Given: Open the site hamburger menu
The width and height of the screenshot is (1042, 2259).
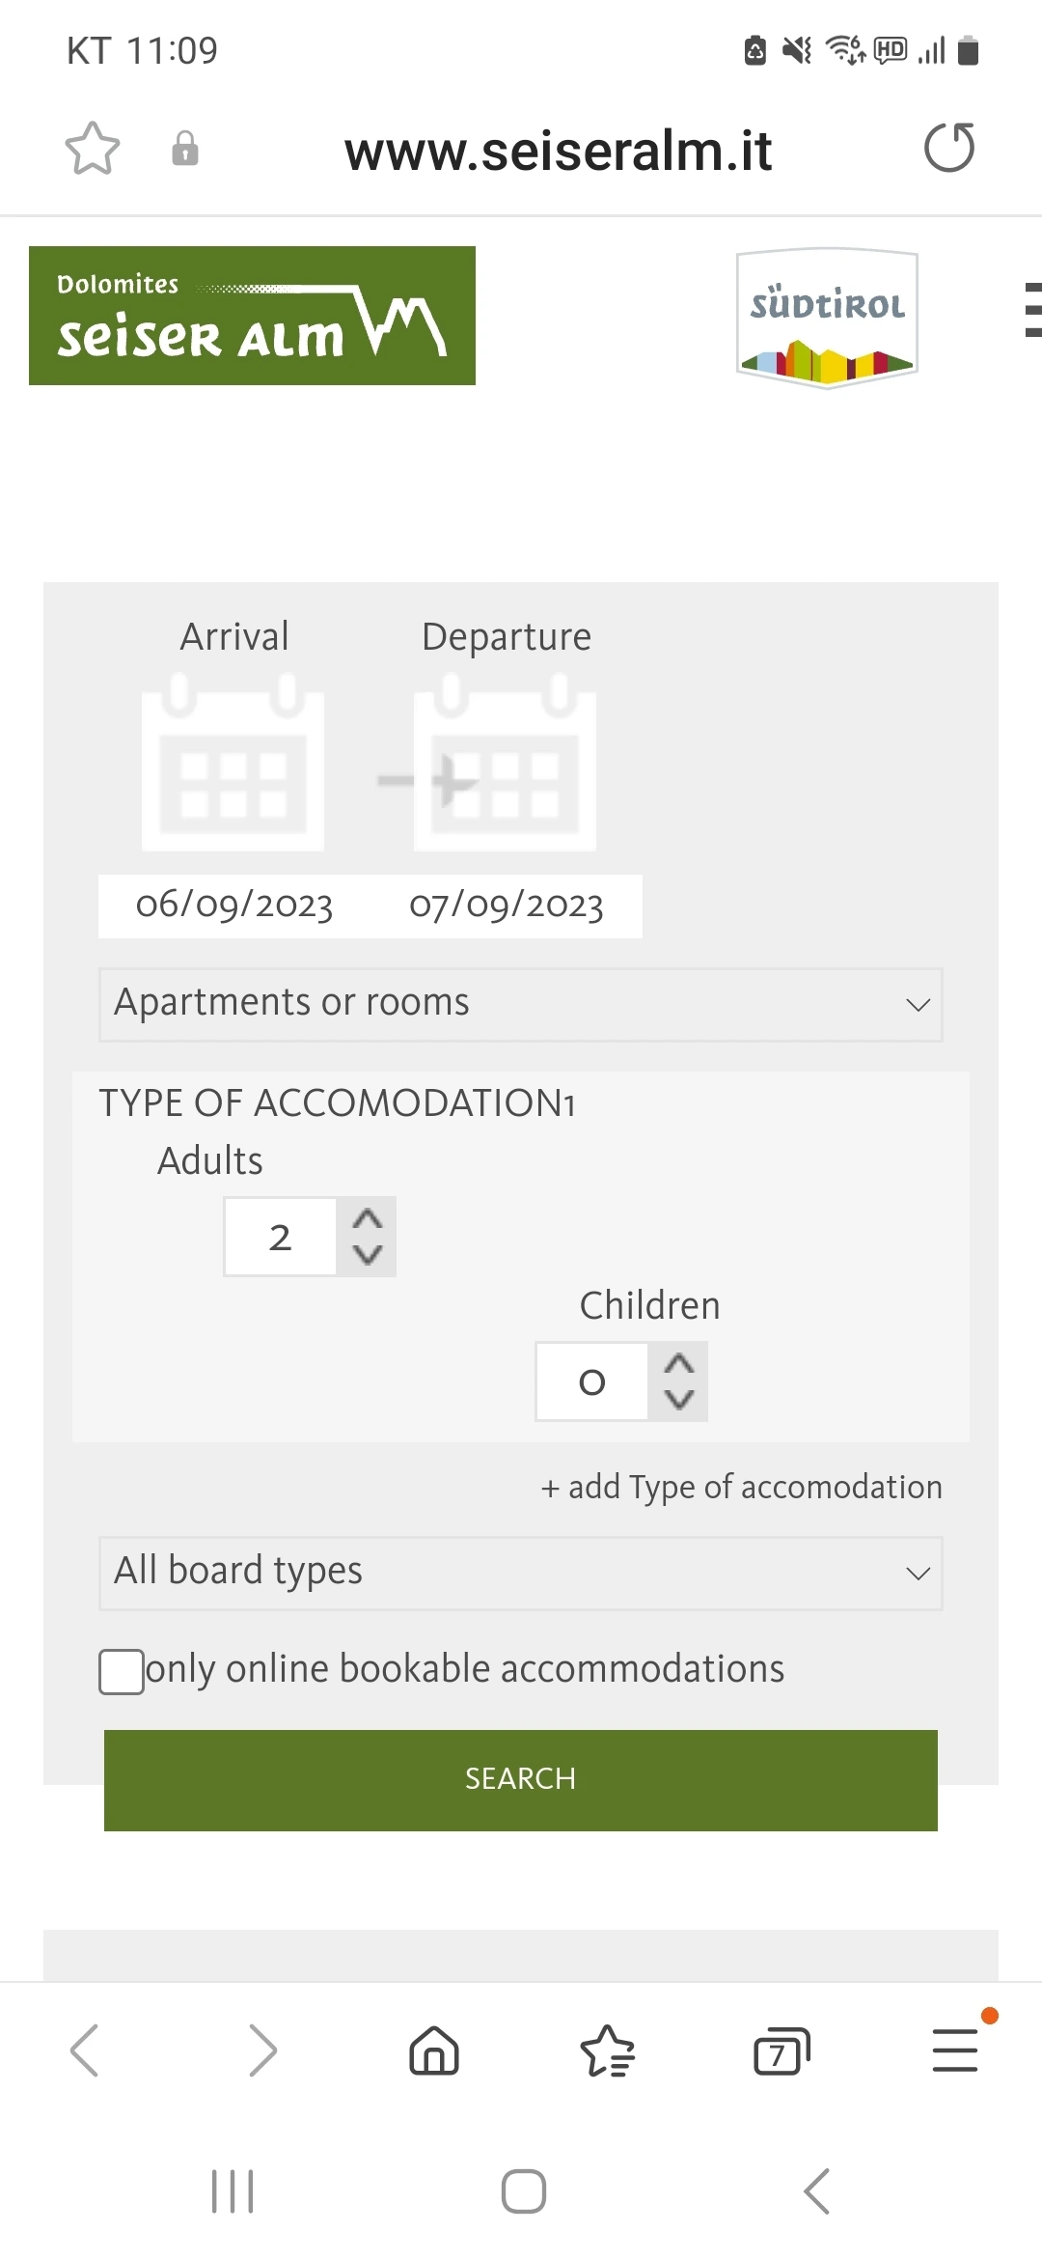Looking at the screenshot, I should 1031,310.
